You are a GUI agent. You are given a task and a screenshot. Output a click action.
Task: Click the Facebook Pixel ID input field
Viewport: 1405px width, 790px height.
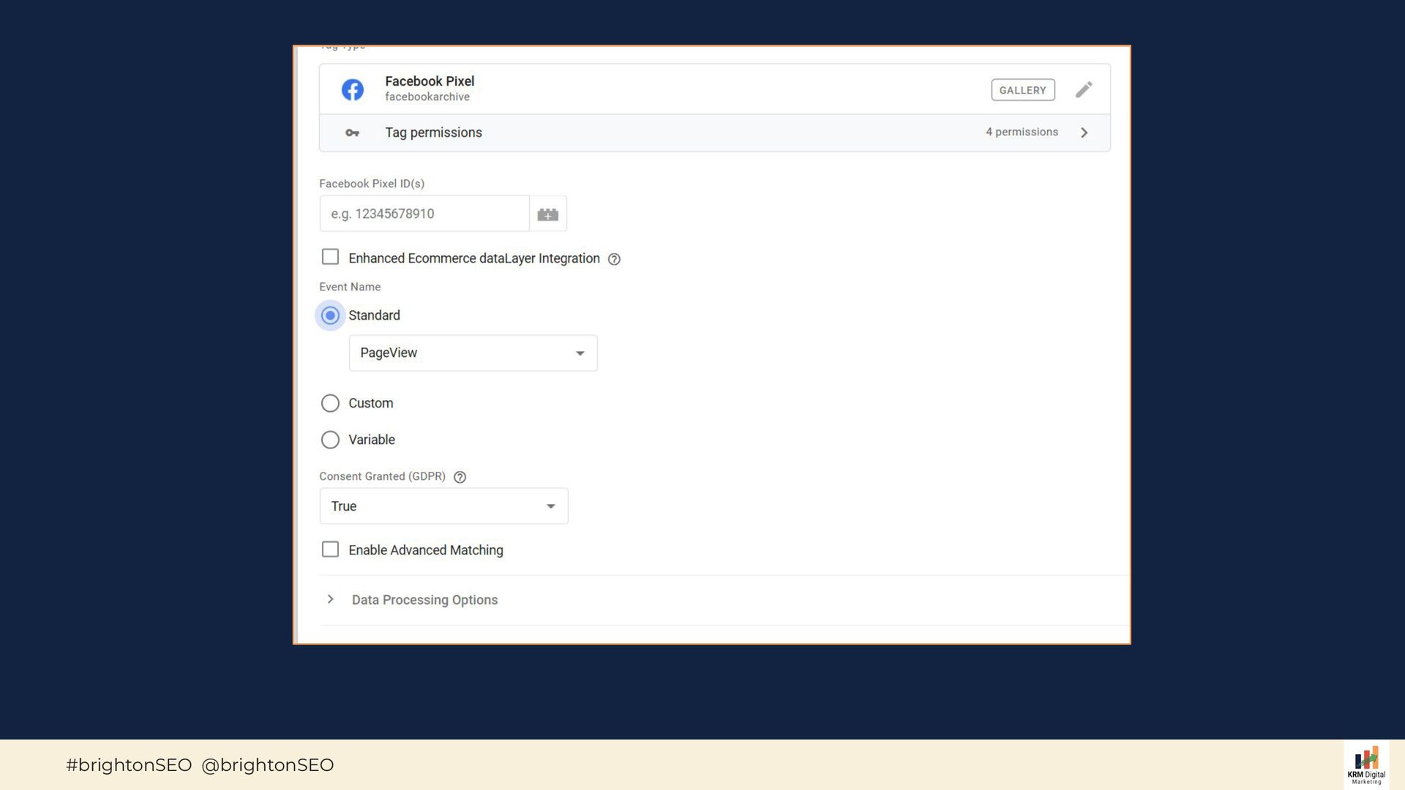coord(424,214)
